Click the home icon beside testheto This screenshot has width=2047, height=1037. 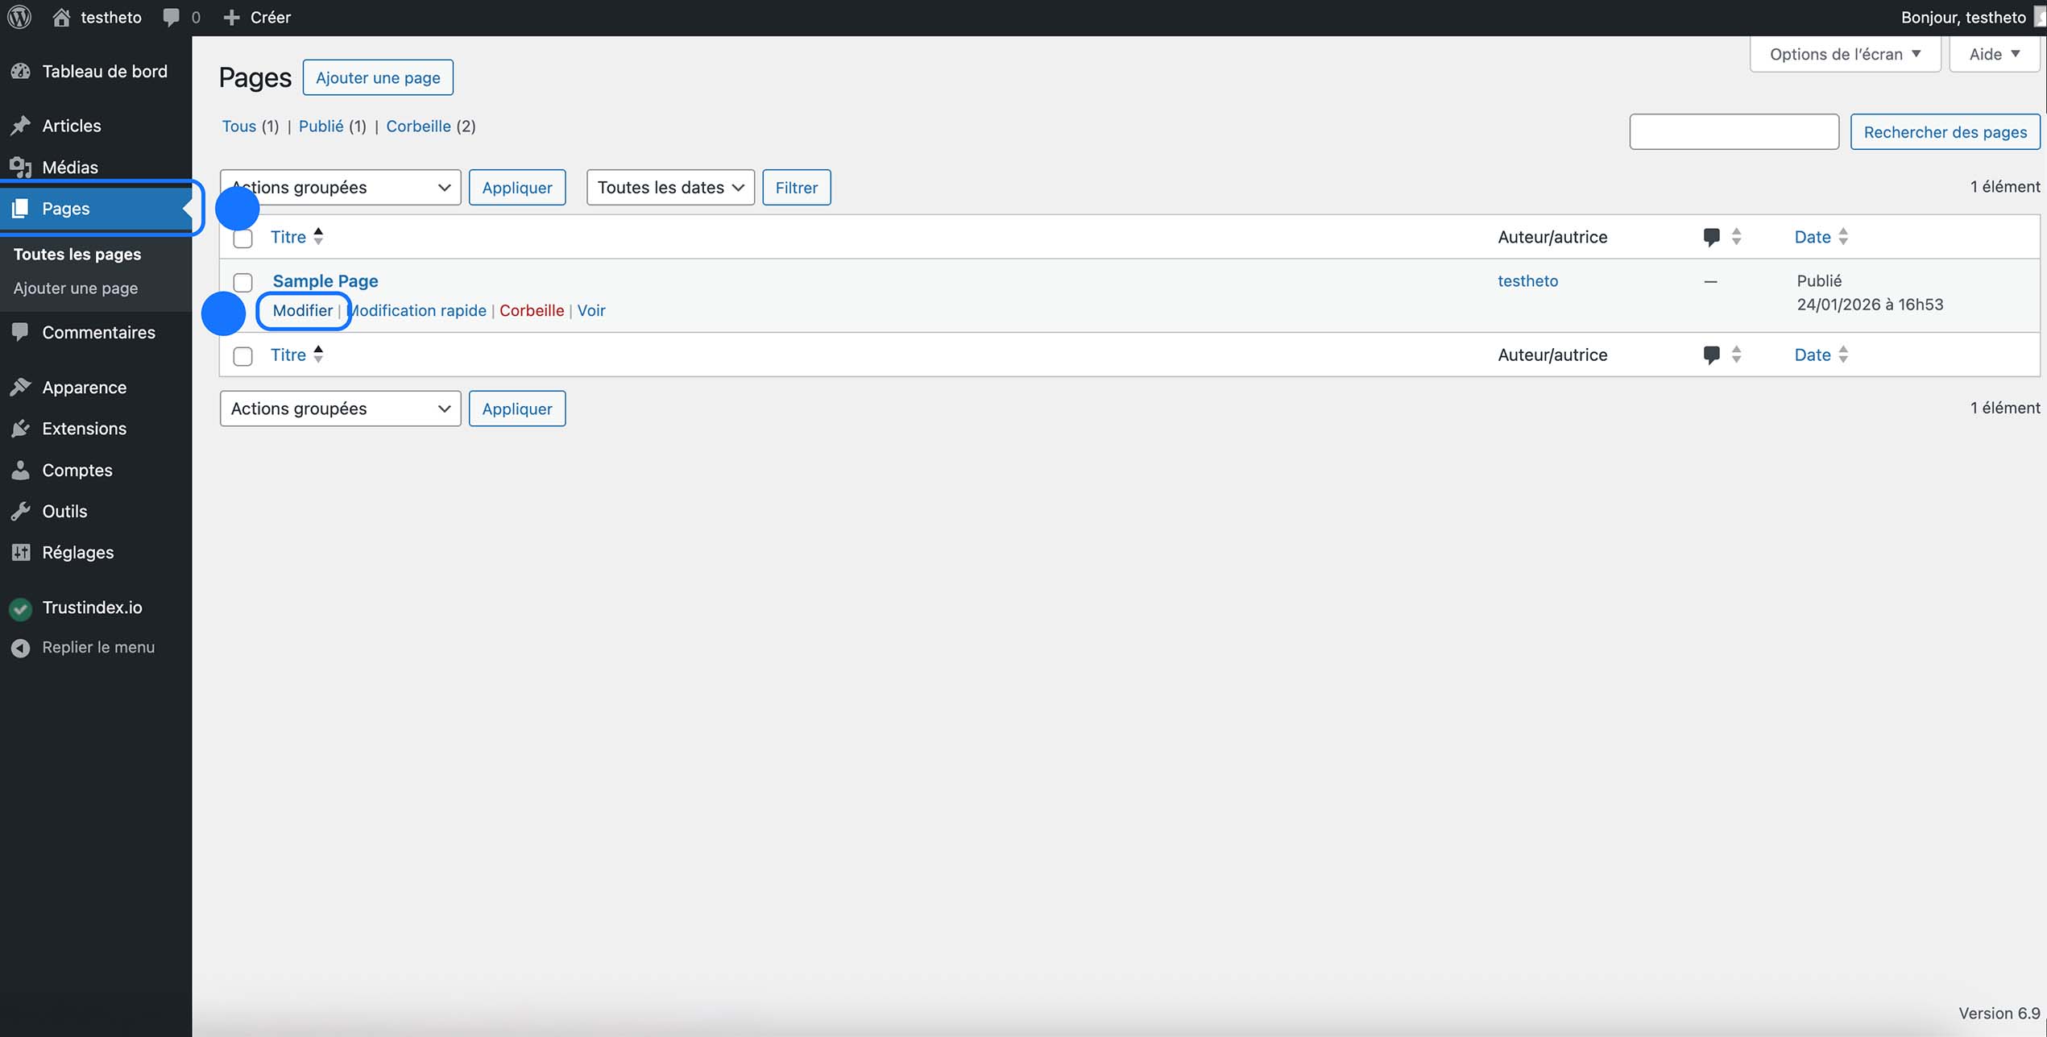click(61, 17)
